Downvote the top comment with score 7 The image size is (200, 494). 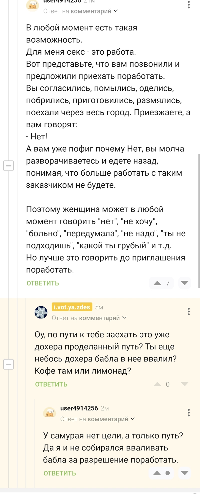pyautogui.click(x=185, y=283)
